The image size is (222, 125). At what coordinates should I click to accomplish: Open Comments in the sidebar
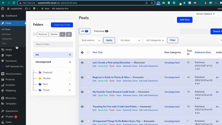click(11, 61)
